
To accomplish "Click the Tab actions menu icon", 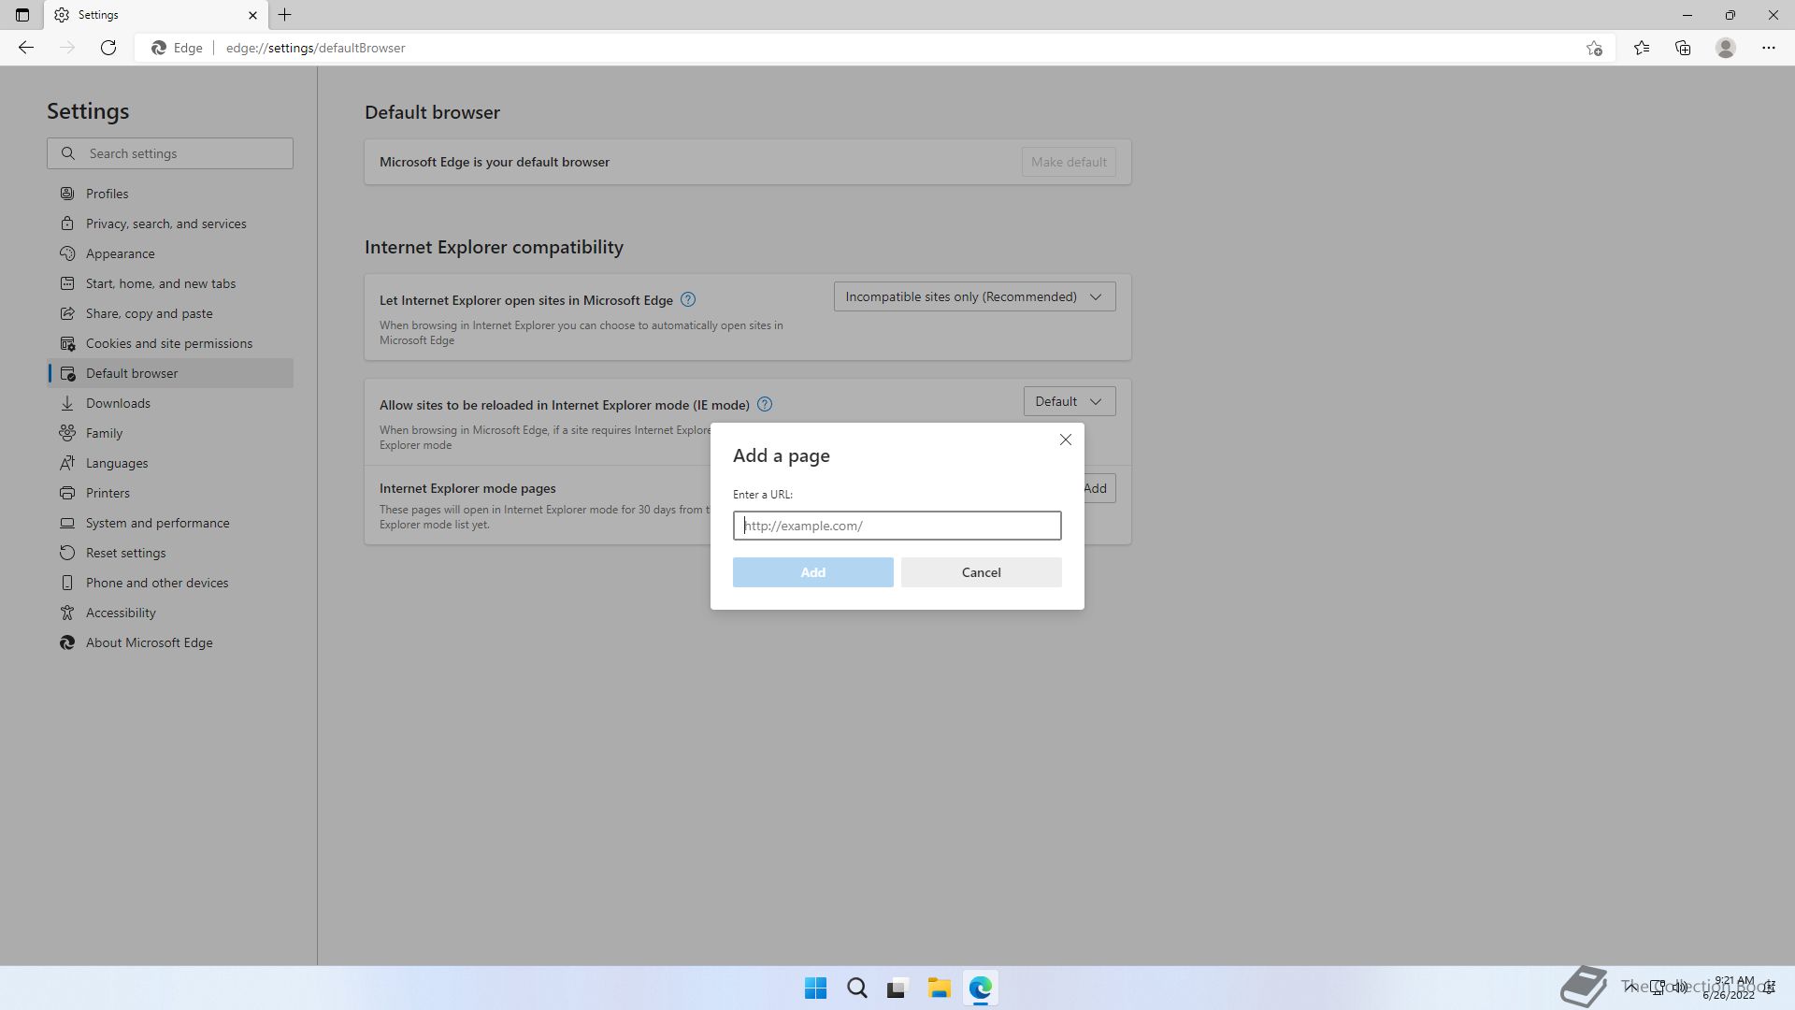I will 22,15.
